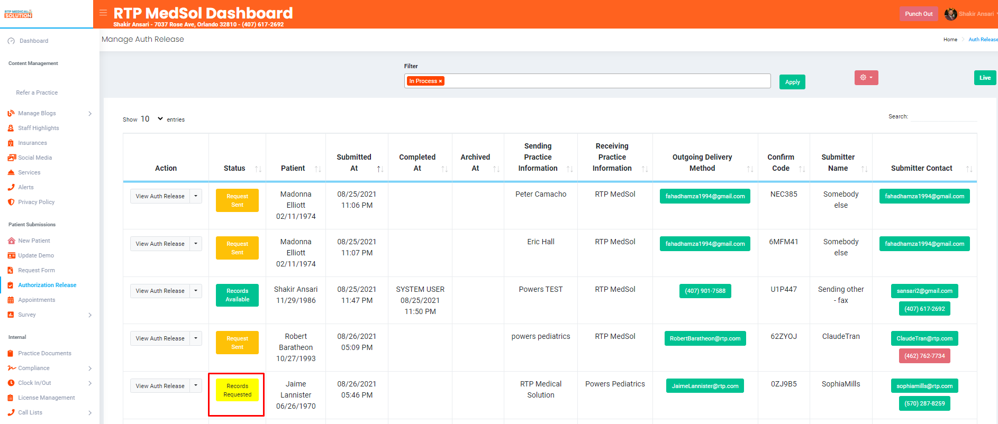Apply the selected filter
The width and height of the screenshot is (998, 424).
coord(792,82)
